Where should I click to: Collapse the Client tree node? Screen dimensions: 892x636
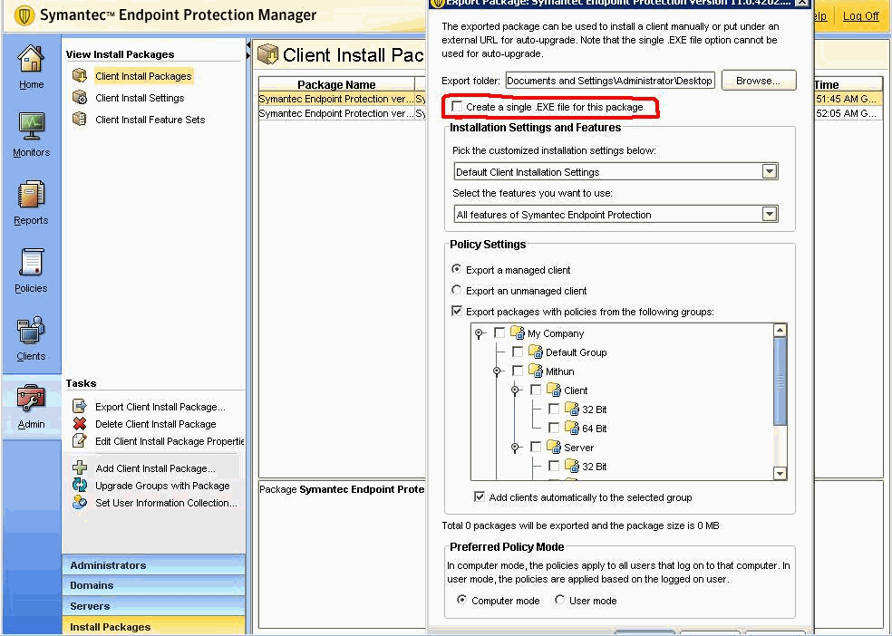click(516, 390)
